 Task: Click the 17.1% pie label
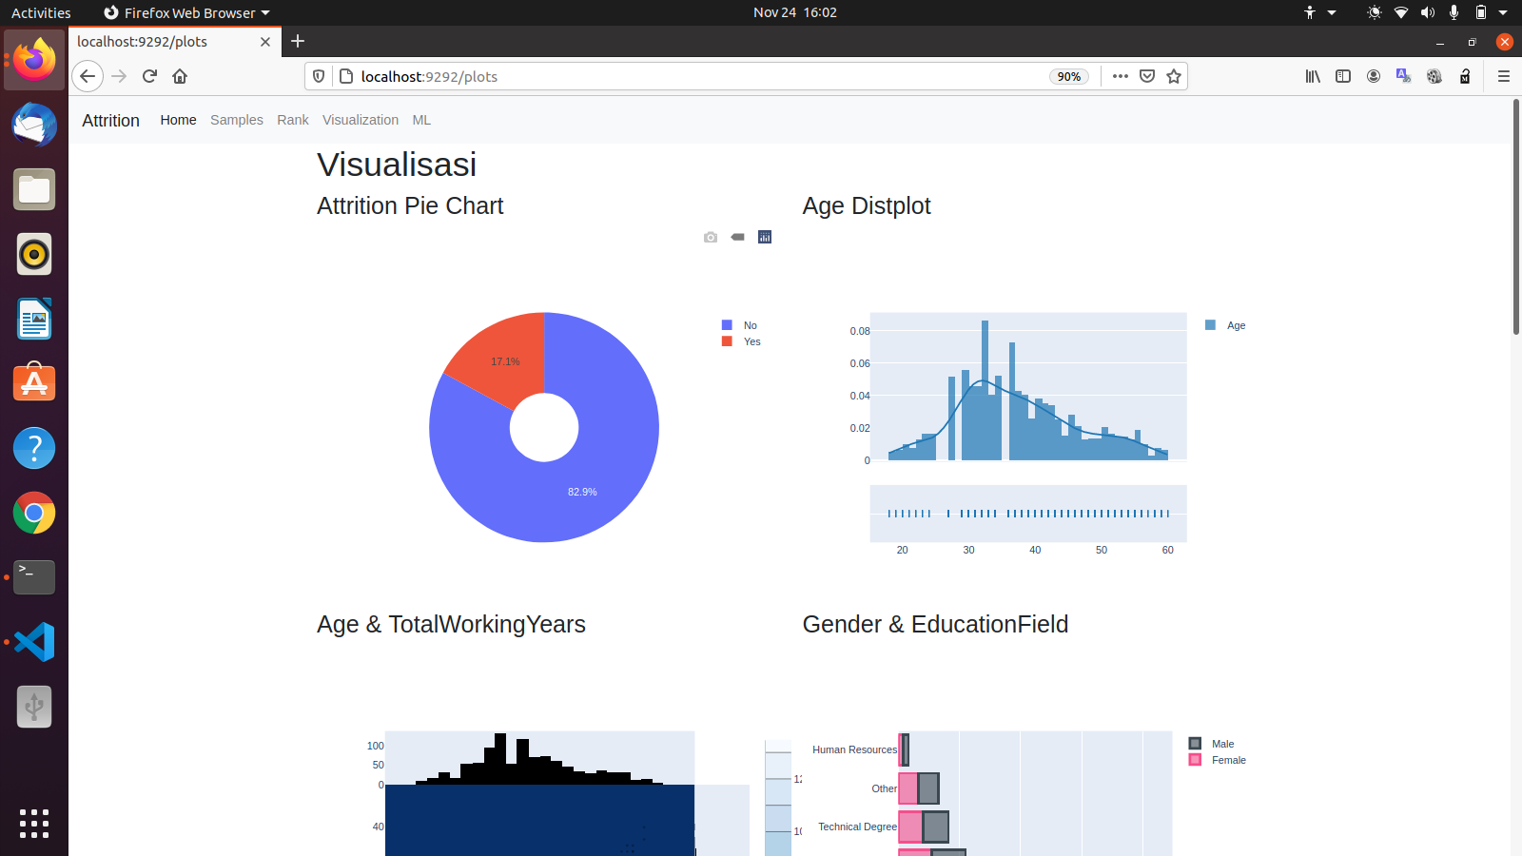505,361
